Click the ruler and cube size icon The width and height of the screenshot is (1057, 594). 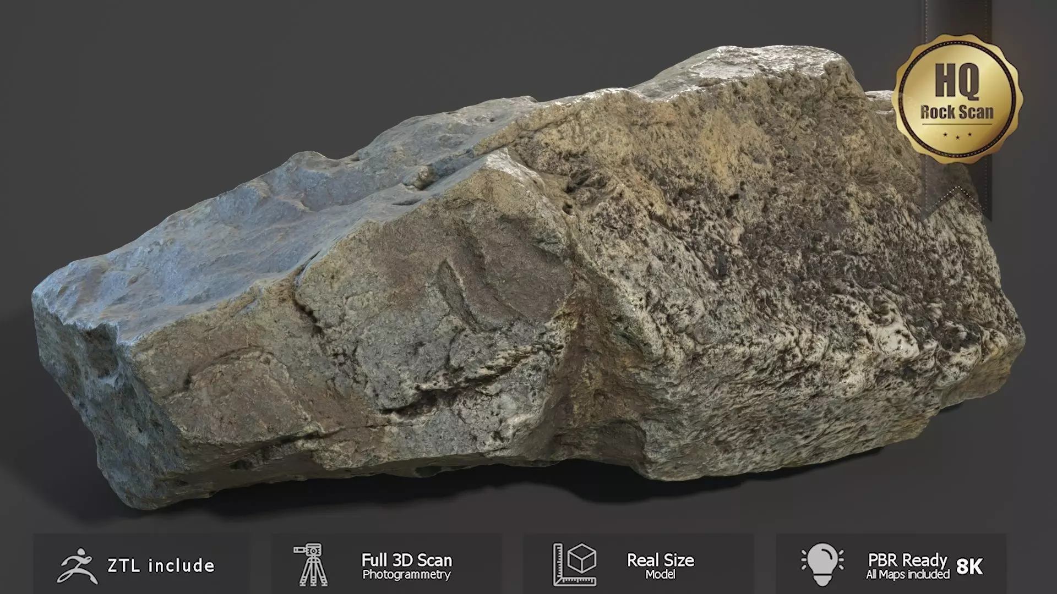coord(575,564)
